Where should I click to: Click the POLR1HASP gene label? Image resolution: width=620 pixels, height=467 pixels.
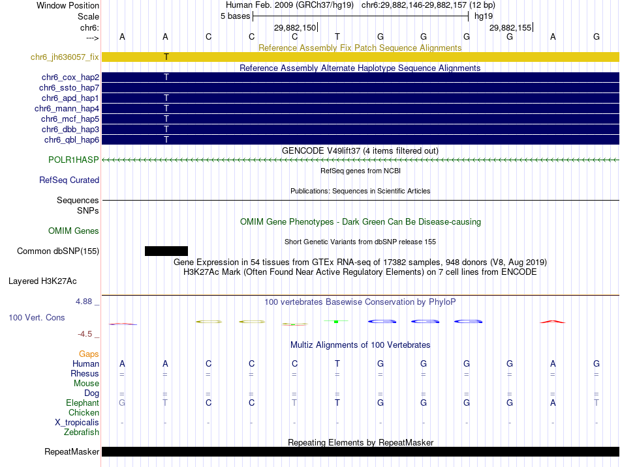click(74, 160)
